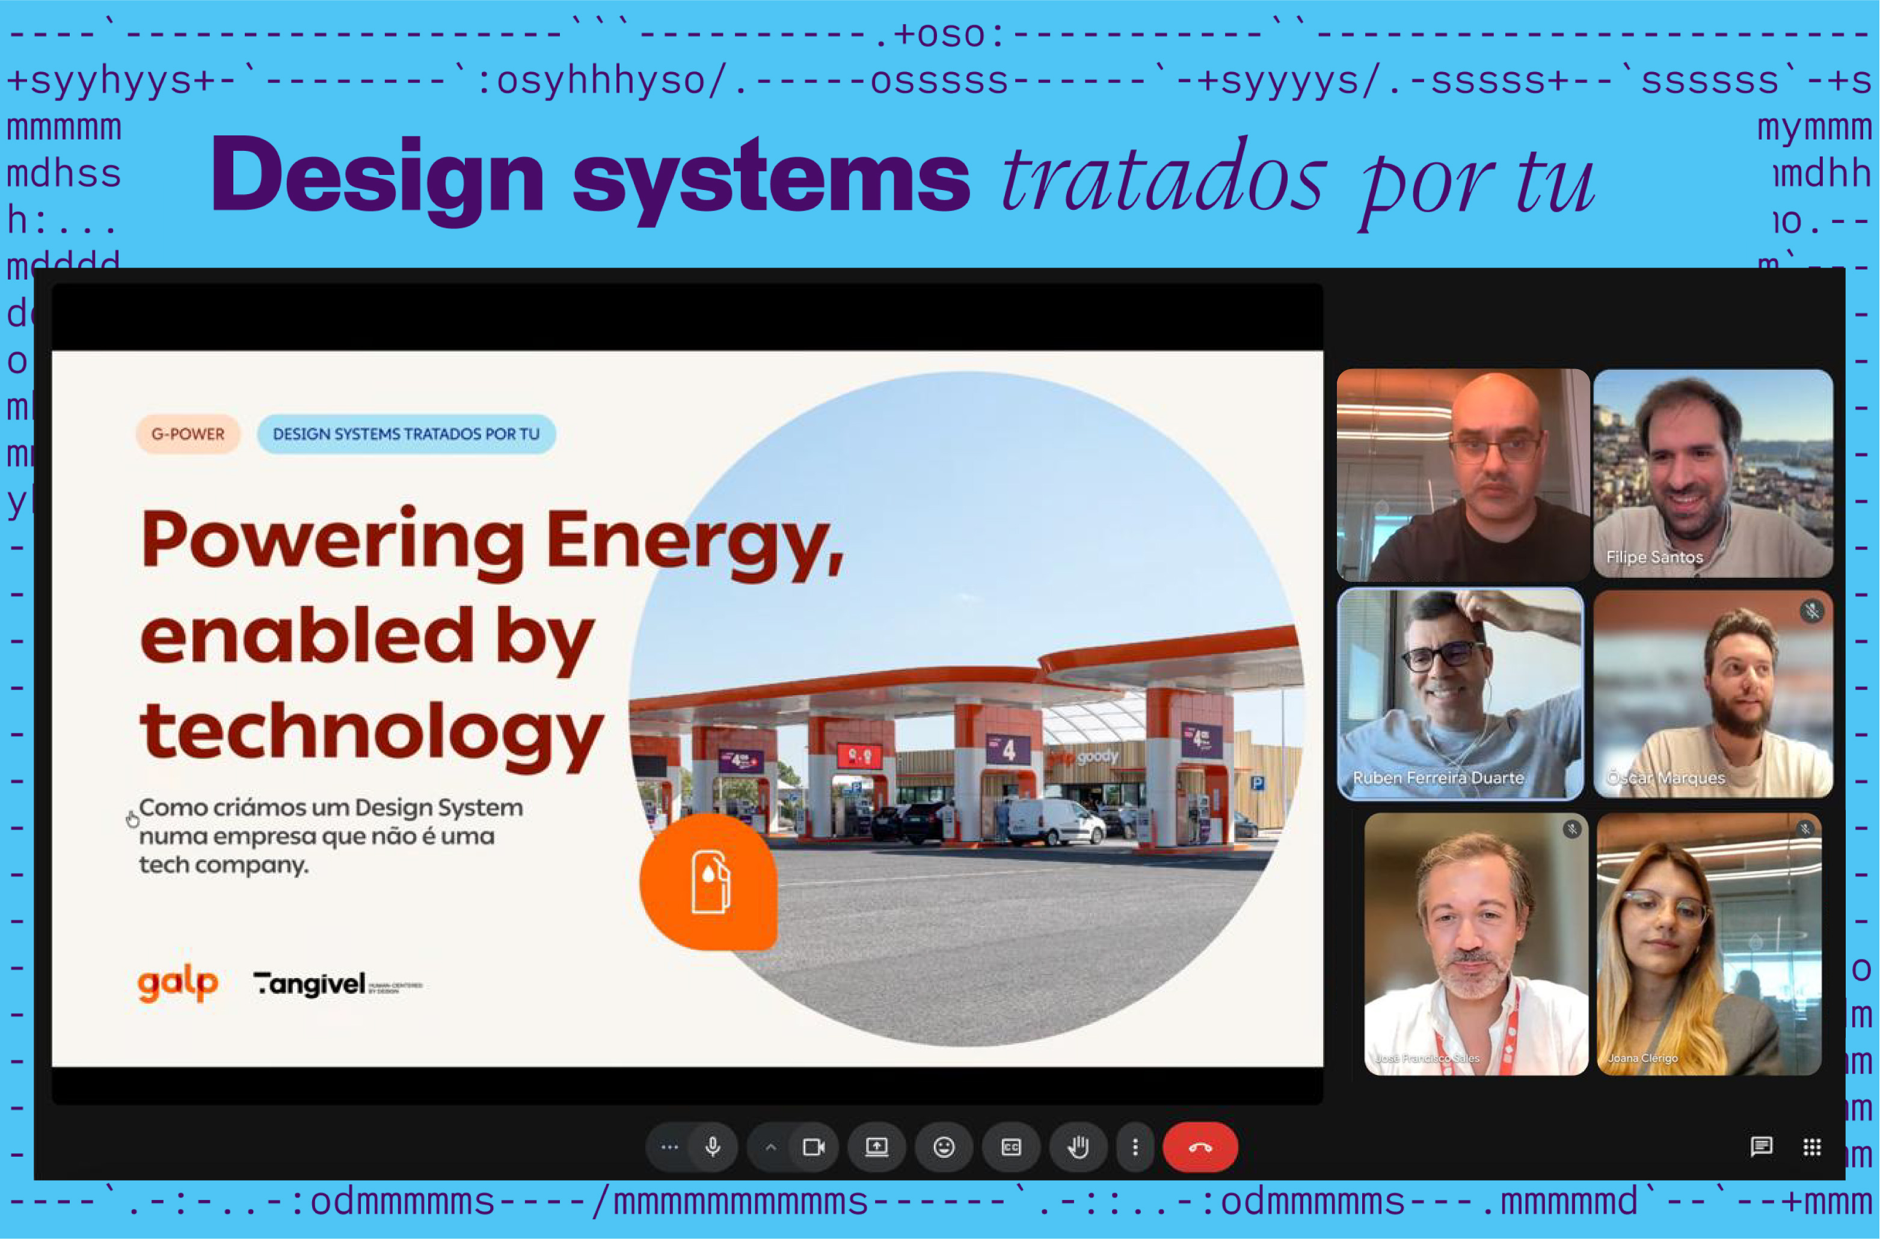Select José Francisco Sales video tile
This screenshot has height=1239, width=1880.
click(x=1475, y=944)
